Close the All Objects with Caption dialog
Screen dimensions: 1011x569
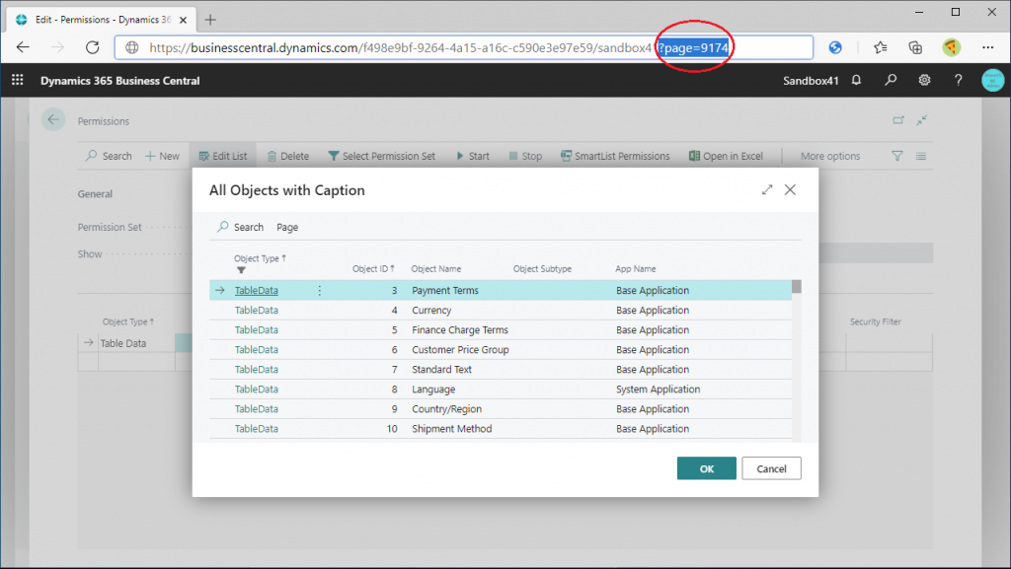[790, 190]
